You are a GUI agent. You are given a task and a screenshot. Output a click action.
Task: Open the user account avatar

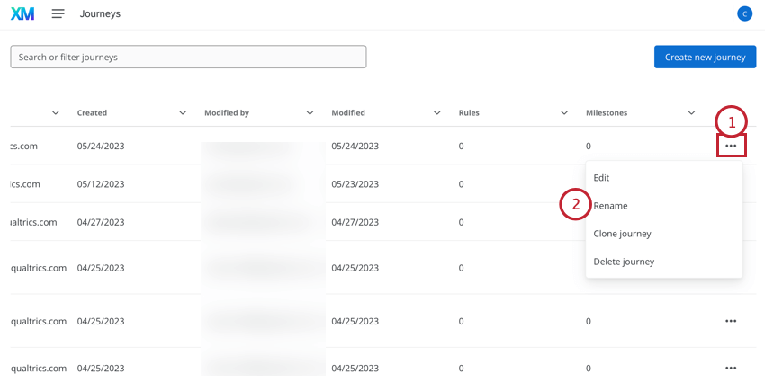pos(744,14)
